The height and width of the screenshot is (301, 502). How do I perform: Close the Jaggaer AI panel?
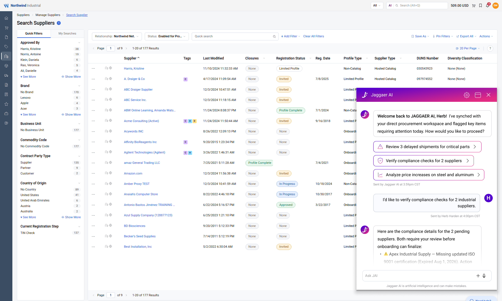489,95
